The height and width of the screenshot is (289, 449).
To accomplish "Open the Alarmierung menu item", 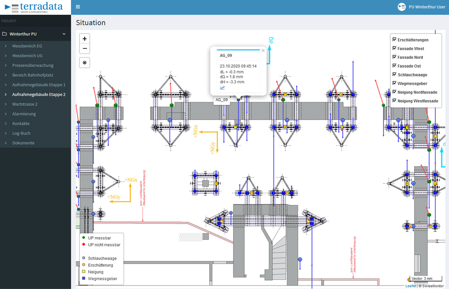I will (x=24, y=114).
